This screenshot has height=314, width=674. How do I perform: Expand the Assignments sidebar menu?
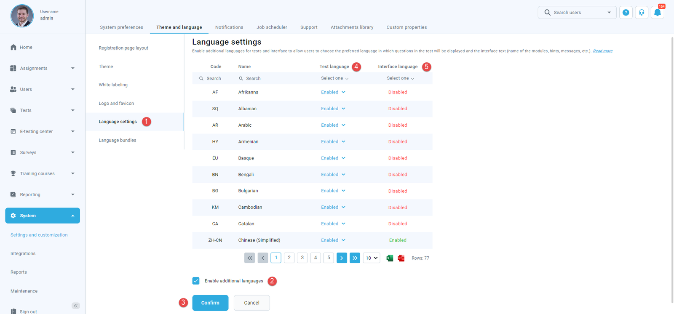[42, 68]
